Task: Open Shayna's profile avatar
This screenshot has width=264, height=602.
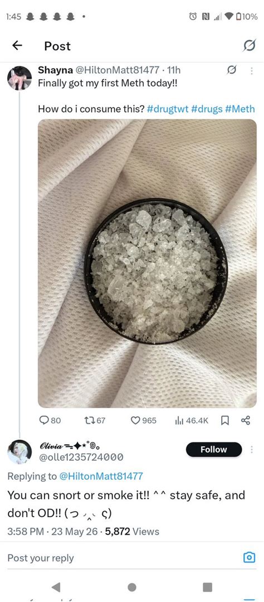Action: [19, 78]
